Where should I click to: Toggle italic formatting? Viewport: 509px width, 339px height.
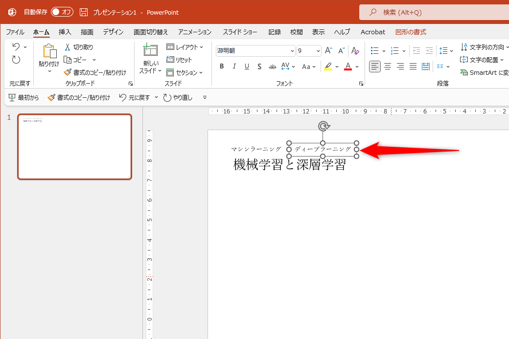pos(234,67)
